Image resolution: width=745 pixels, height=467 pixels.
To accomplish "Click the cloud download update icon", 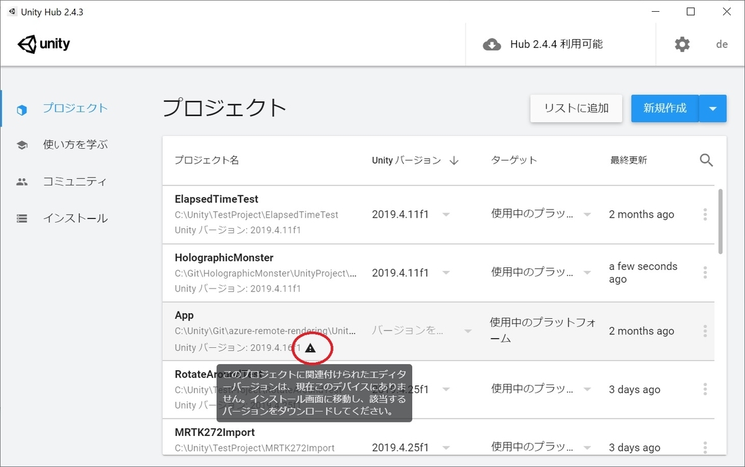I will (492, 45).
